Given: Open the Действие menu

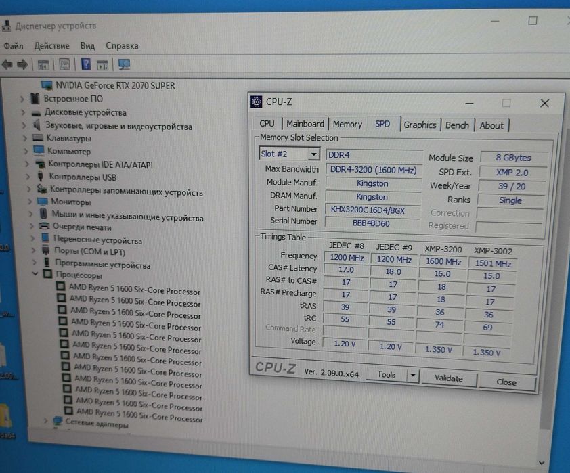Looking at the screenshot, I should (51, 46).
